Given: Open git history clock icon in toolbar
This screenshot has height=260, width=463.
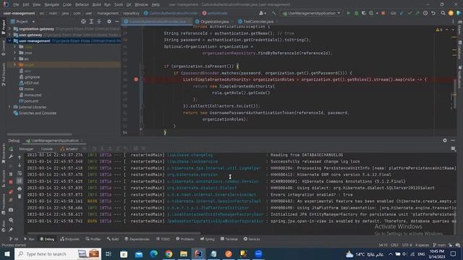Looking at the screenshot, I should pos(425,13).
